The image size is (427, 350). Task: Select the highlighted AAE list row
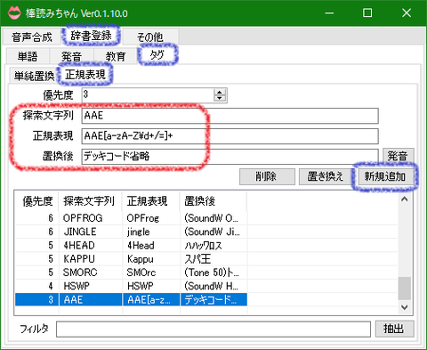tap(131, 299)
